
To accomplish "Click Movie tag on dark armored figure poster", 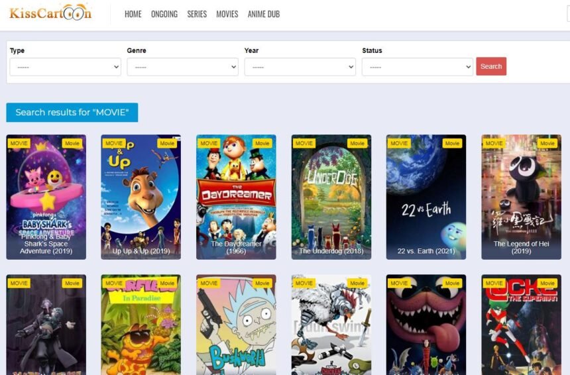I will 72,283.
